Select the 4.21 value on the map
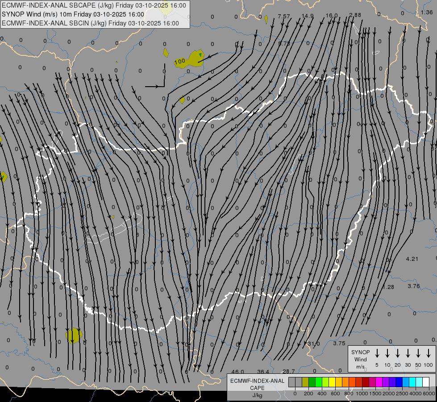The height and width of the screenshot is (402, 437). [412, 259]
